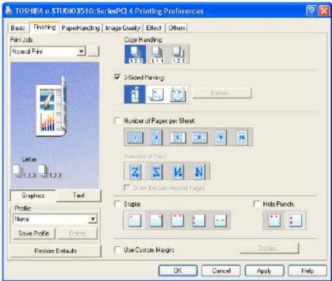Enable Number of Pages per Sheet
This screenshot has width=332, height=281.
pyautogui.click(x=117, y=120)
